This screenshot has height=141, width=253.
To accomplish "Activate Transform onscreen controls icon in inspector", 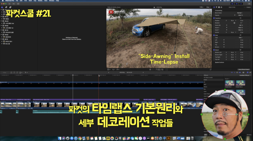I will click(x=241, y=18).
